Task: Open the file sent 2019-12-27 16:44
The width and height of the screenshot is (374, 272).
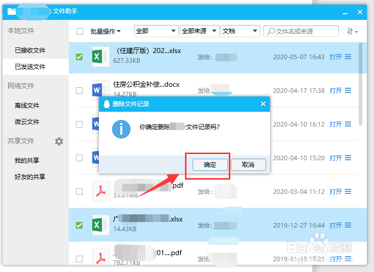Action: coord(336,225)
